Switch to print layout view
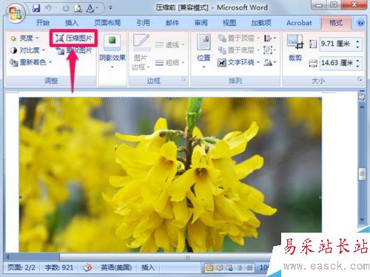Viewport: 370px width, 277px height. [209, 267]
